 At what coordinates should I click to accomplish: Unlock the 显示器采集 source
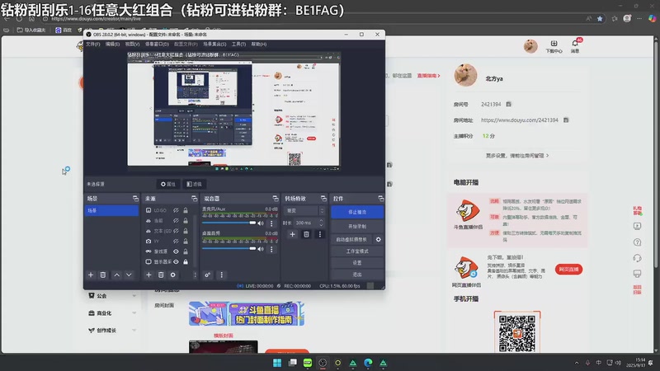pyautogui.click(x=185, y=261)
